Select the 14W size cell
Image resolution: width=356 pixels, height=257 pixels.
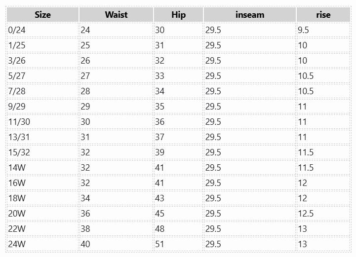click(17, 168)
